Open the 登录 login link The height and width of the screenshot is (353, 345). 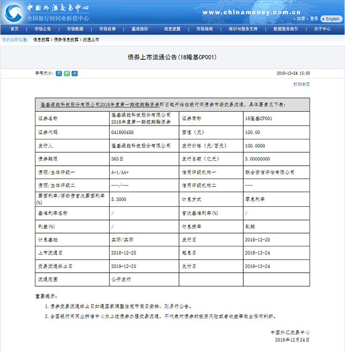314,19
